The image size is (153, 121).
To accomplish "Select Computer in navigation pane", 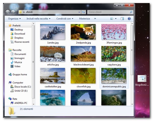I will point(18,82).
